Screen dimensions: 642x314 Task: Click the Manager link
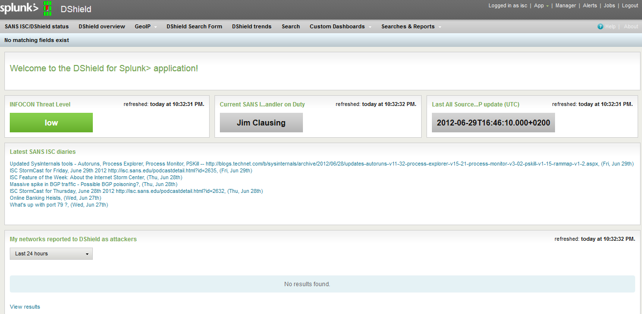[565, 6]
